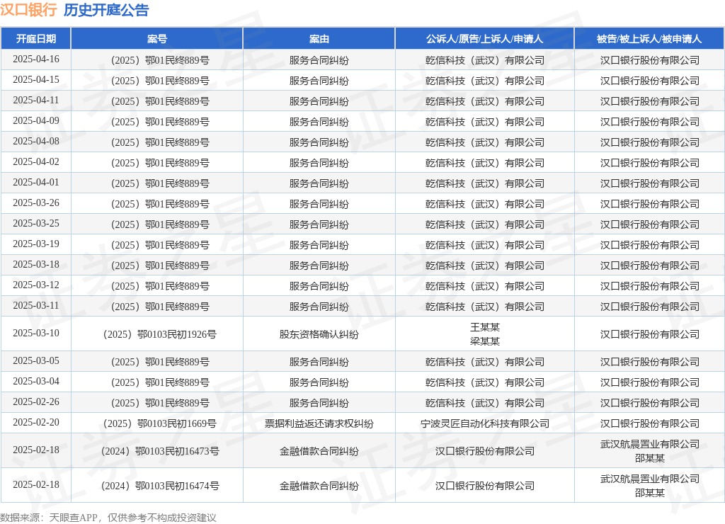Click defendant cell in the 2025-03-12 row

pos(649,286)
